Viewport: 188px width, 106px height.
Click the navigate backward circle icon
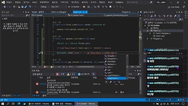click(5, 7)
